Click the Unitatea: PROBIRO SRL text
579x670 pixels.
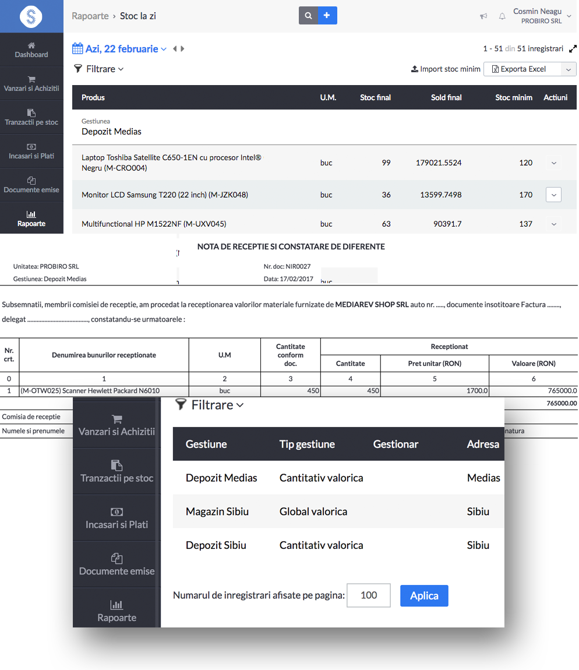[x=46, y=266]
